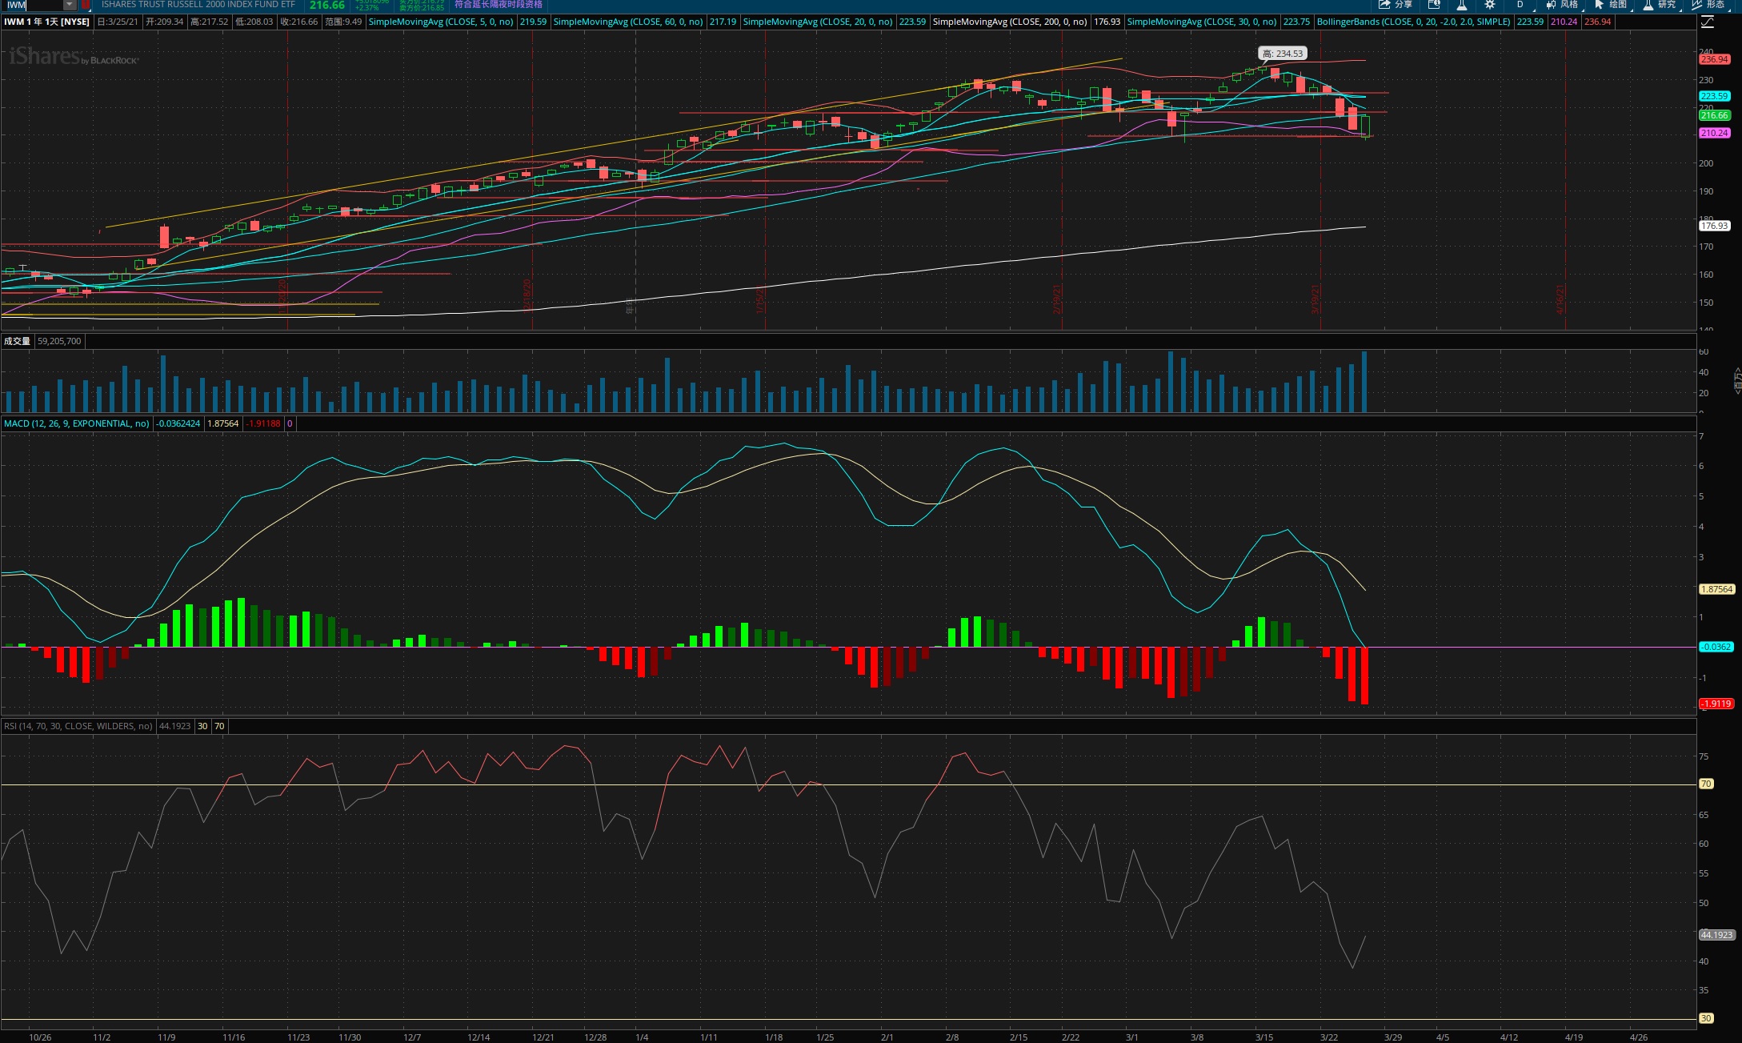
Task: Open the D timeframe dropdown
Action: [x=1520, y=5]
